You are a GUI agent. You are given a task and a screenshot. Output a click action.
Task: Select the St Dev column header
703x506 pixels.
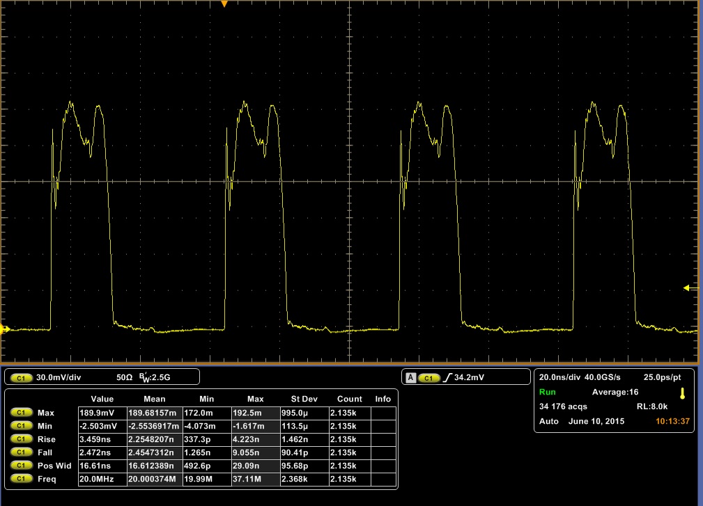coord(304,399)
